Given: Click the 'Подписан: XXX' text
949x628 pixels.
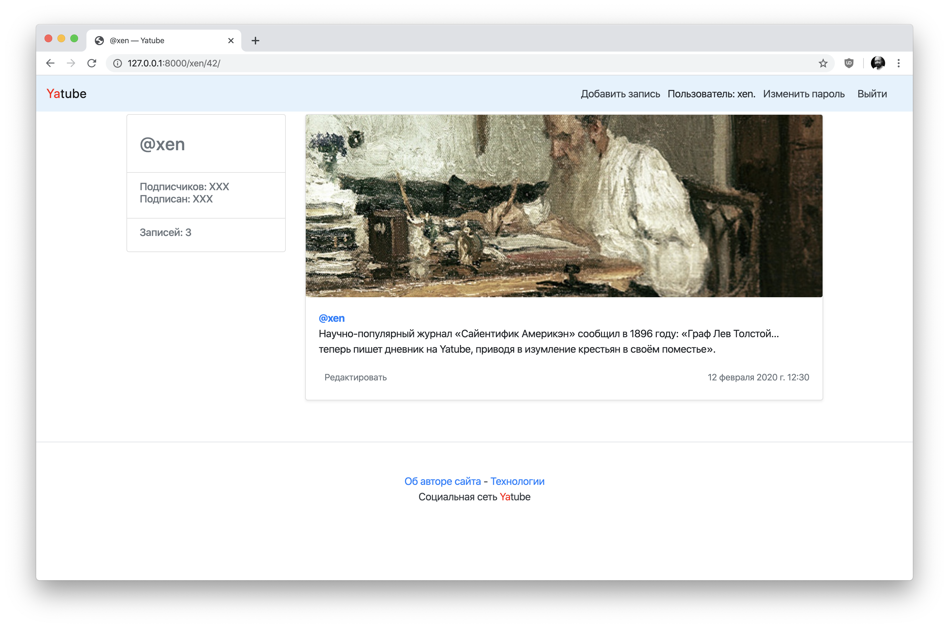Looking at the screenshot, I should (176, 199).
